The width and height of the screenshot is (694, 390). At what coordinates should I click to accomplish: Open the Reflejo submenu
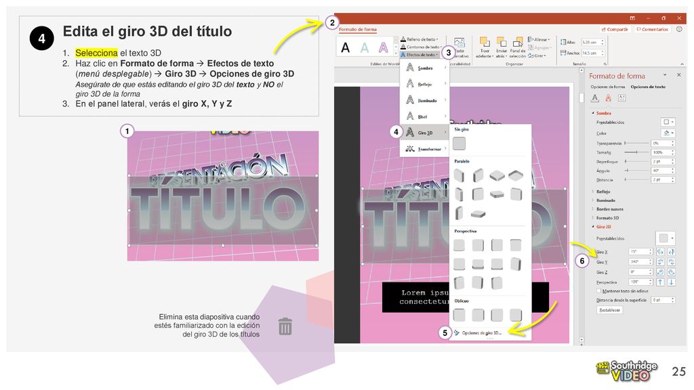coord(425,84)
